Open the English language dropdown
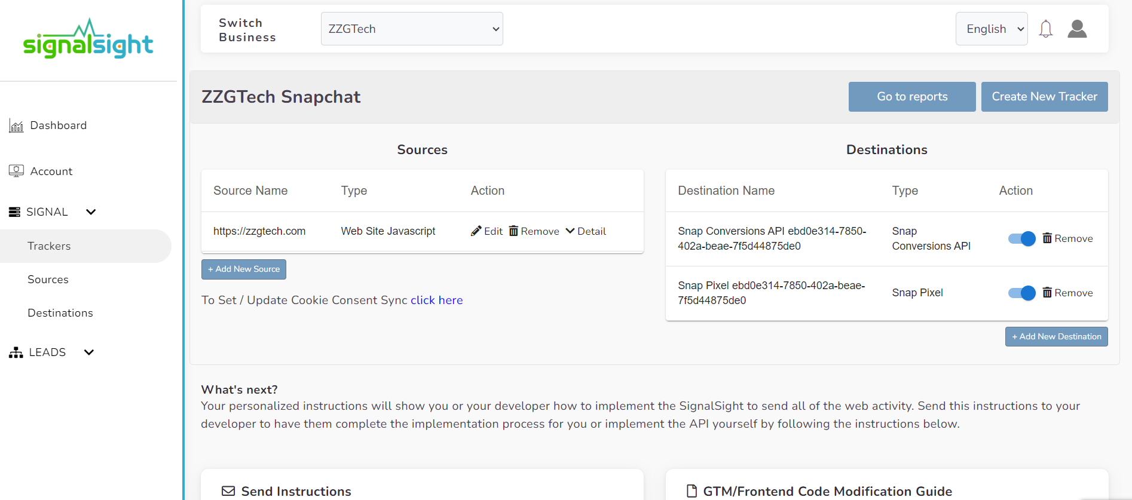The width and height of the screenshot is (1132, 500). click(x=992, y=29)
